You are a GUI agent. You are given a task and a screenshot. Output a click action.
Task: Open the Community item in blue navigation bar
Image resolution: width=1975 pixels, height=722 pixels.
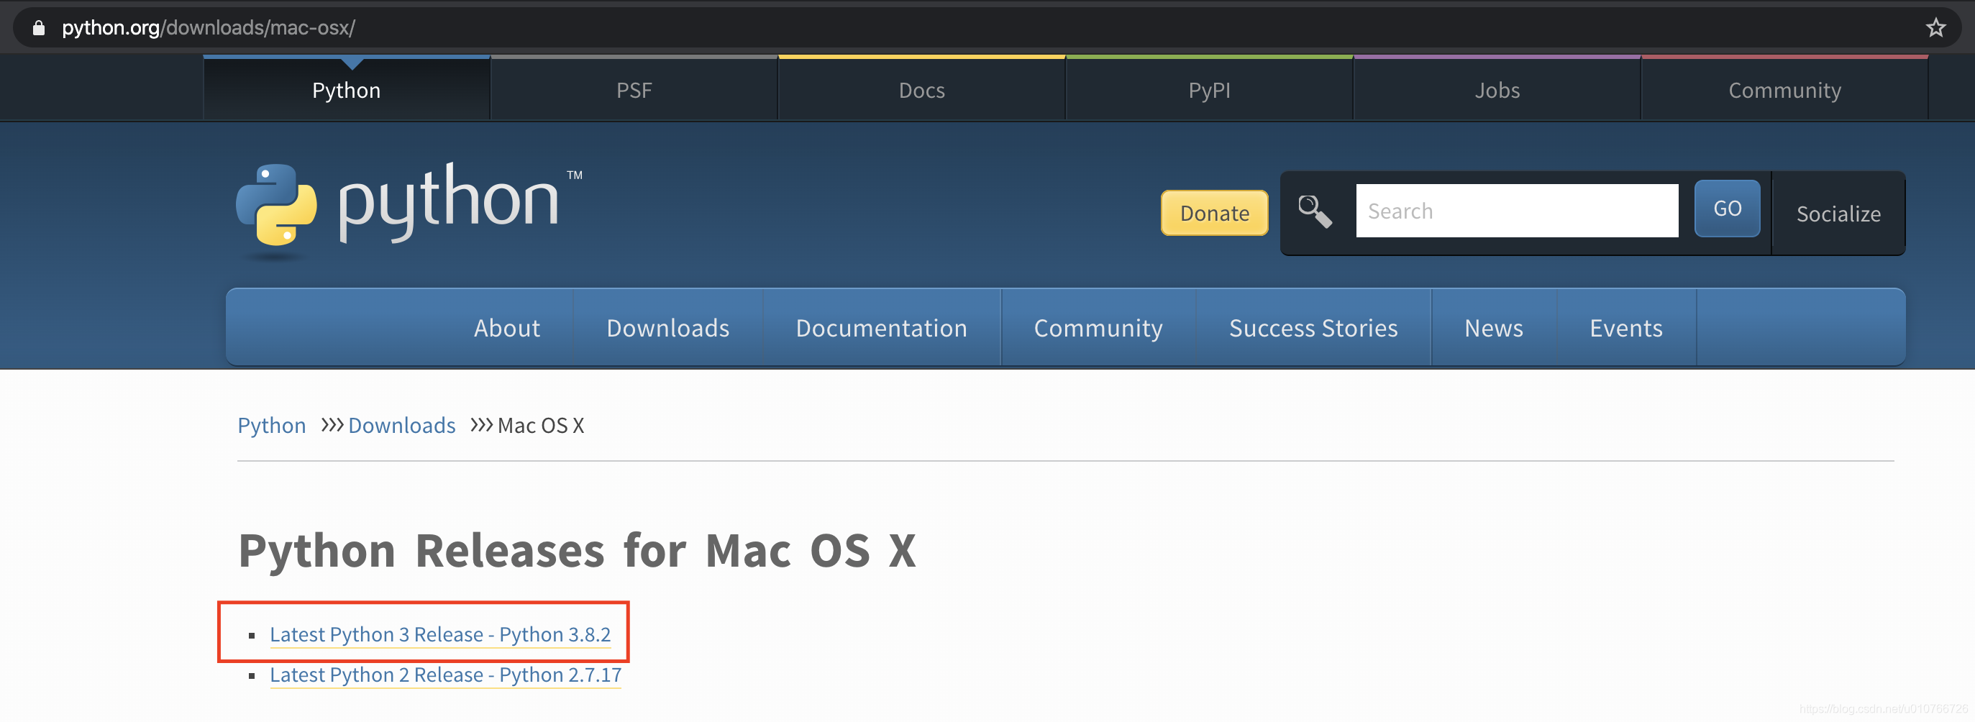click(x=1098, y=328)
